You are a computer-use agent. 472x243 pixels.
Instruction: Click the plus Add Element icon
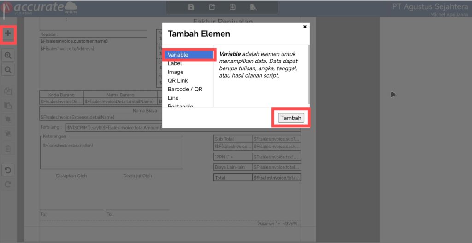tap(8, 33)
